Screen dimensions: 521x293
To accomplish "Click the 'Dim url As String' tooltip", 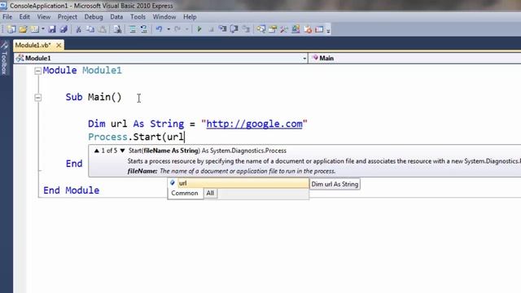I will coord(335,184).
